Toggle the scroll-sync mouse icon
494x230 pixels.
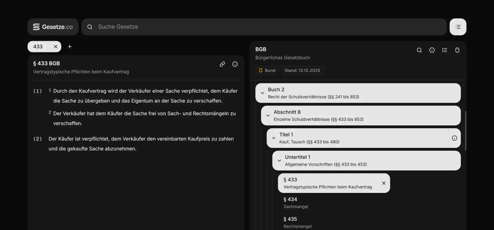[457, 50]
